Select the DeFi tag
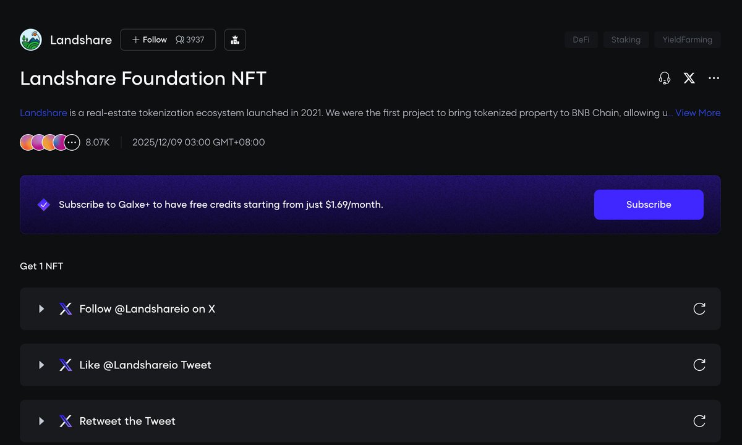742x445 pixels. (x=581, y=40)
